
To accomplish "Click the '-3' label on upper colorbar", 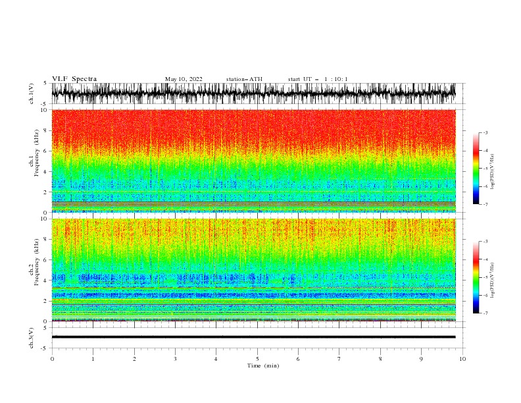I will coord(485,132).
